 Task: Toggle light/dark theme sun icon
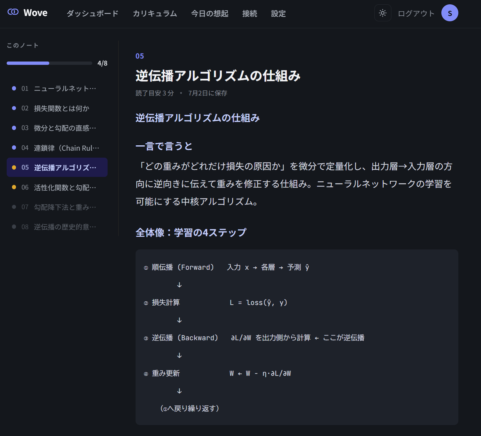[383, 13]
